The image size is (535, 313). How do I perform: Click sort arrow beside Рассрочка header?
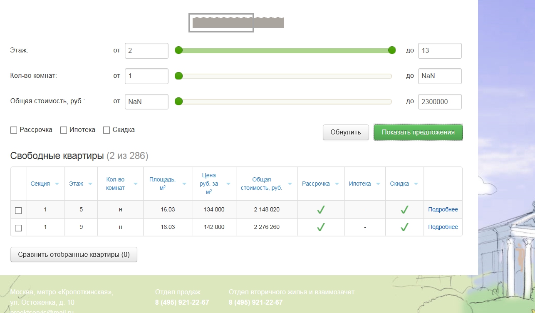coord(337,184)
